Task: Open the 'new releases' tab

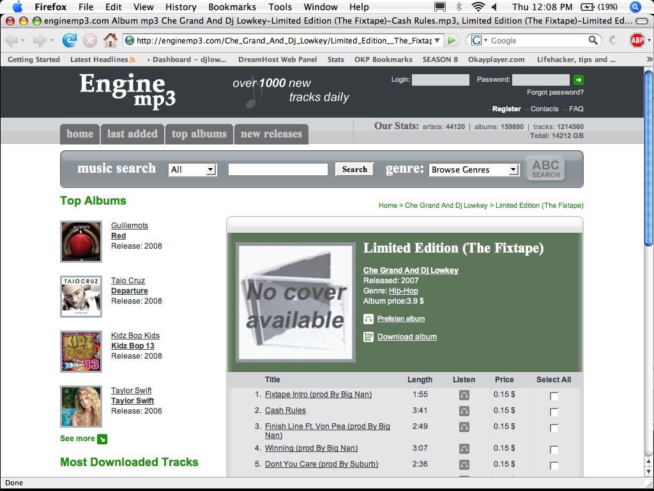Action: tap(271, 134)
